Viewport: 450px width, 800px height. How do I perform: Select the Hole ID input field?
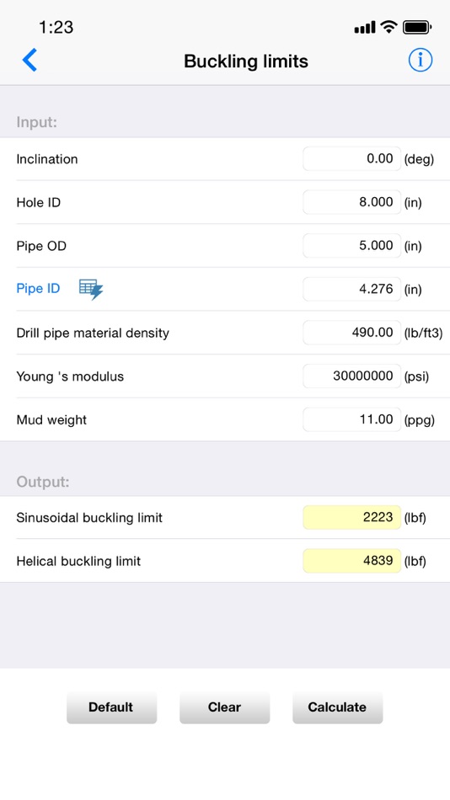coord(352,202)
